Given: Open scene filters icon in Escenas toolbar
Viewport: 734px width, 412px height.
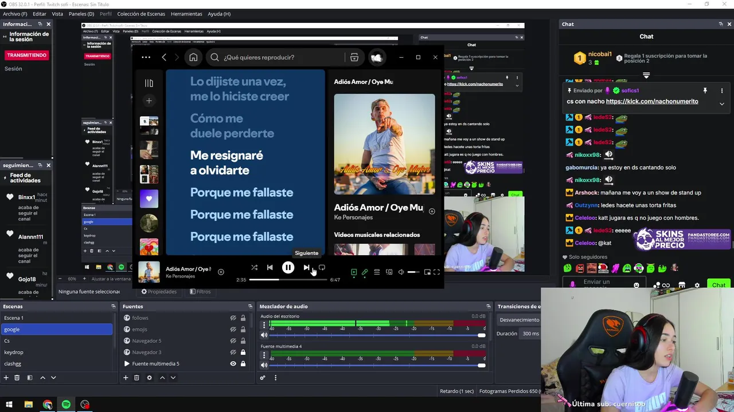Looking at the screenshot, I should (29, 378).
